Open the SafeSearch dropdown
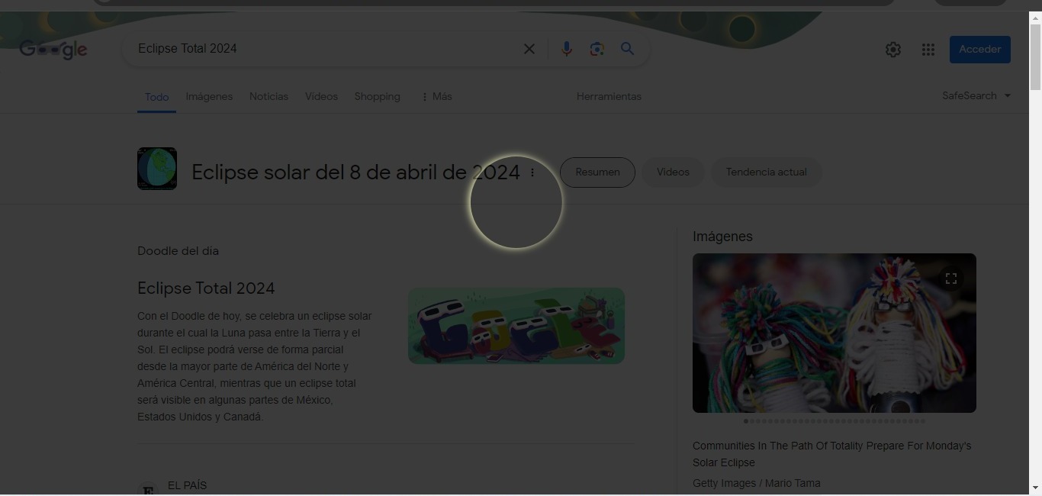1042x496 pixels. pos(976,96)
